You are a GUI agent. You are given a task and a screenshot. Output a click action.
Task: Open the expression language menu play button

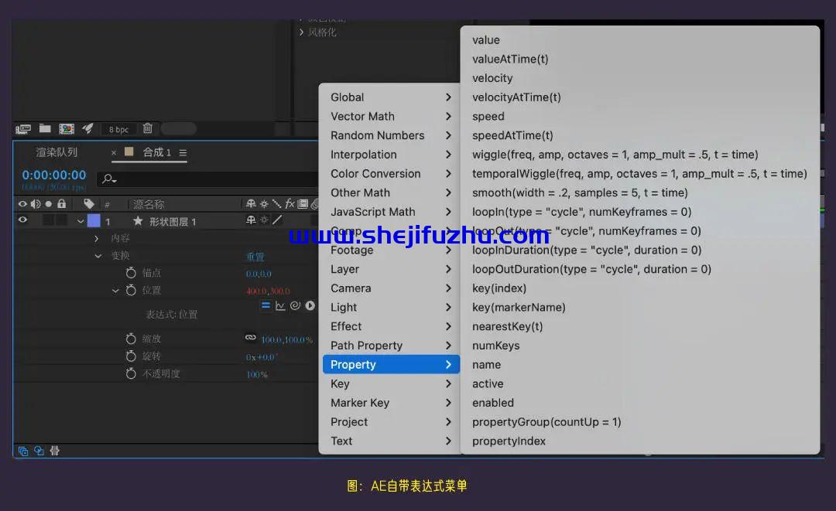[x=310, y=306]
